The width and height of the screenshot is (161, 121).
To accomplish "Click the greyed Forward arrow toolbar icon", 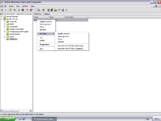I will [x=6, y=10].
